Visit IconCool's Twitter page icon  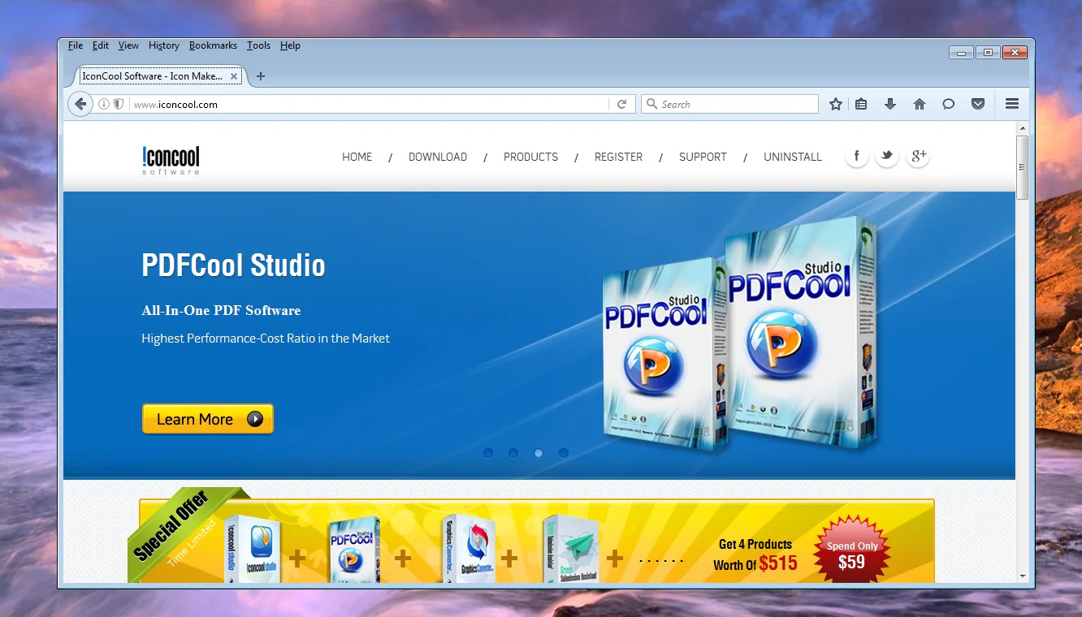click(887, 156)
